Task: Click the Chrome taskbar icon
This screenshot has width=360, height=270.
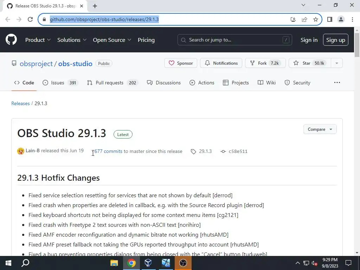Action: [x=131, y=263]
